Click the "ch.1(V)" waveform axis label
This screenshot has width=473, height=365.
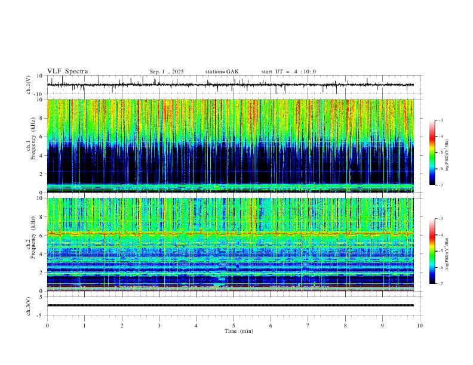pyautogui.click(x=29, y=85)
